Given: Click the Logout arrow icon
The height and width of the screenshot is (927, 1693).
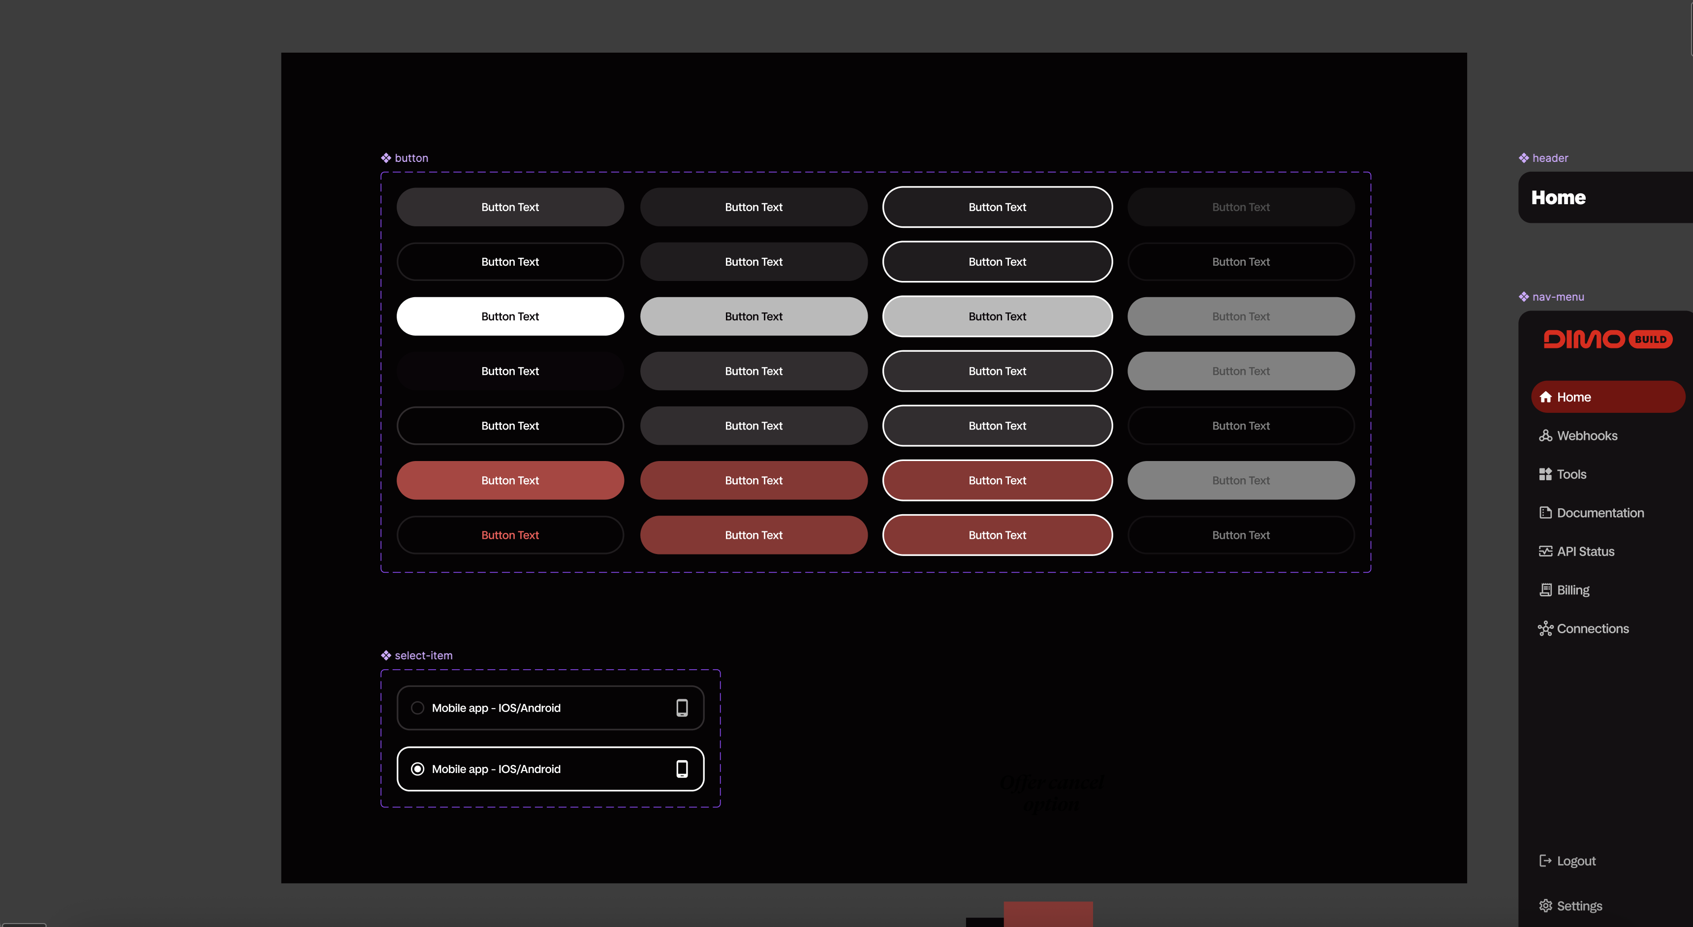Looking at the screenshot, I should click(x=1546, y=860).
